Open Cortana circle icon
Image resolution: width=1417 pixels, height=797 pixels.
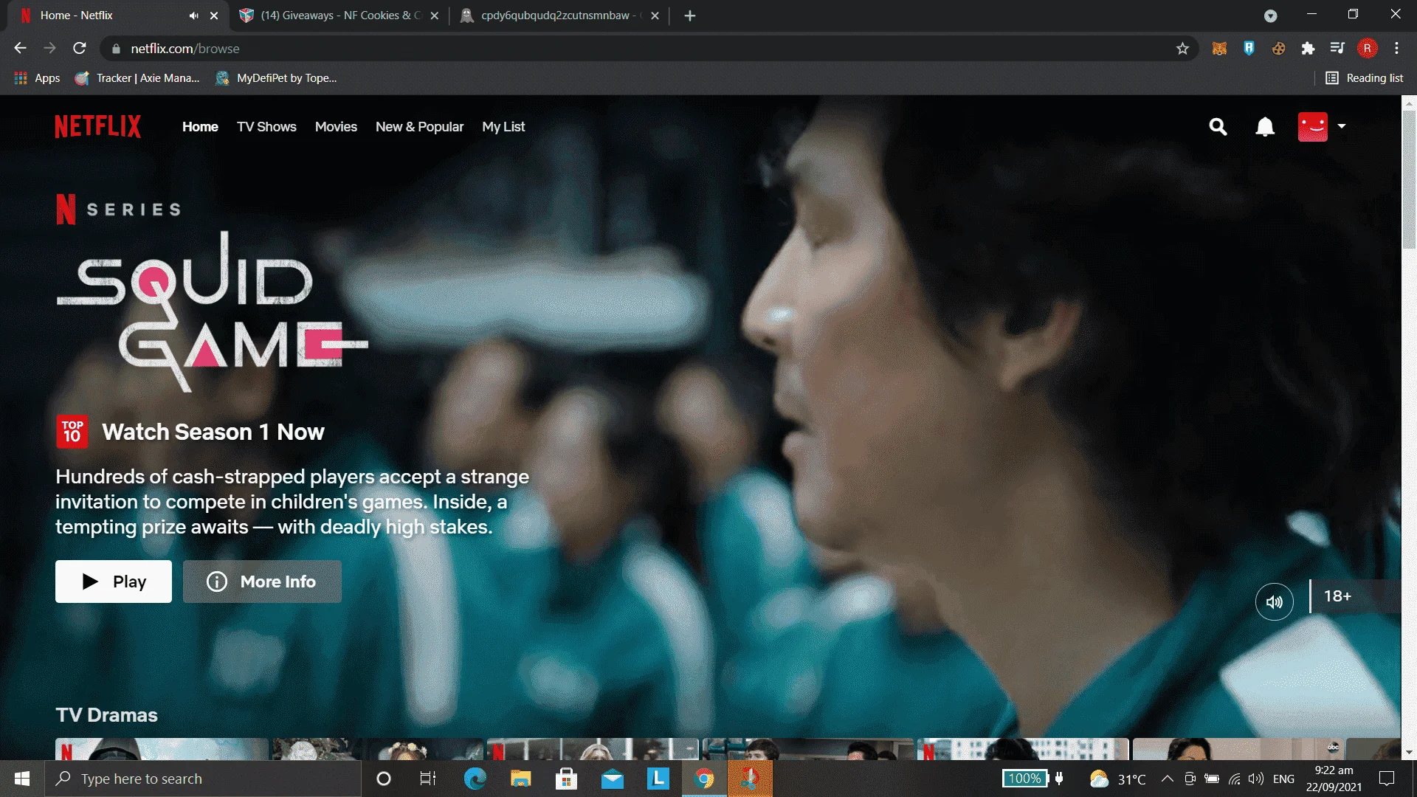383,779
